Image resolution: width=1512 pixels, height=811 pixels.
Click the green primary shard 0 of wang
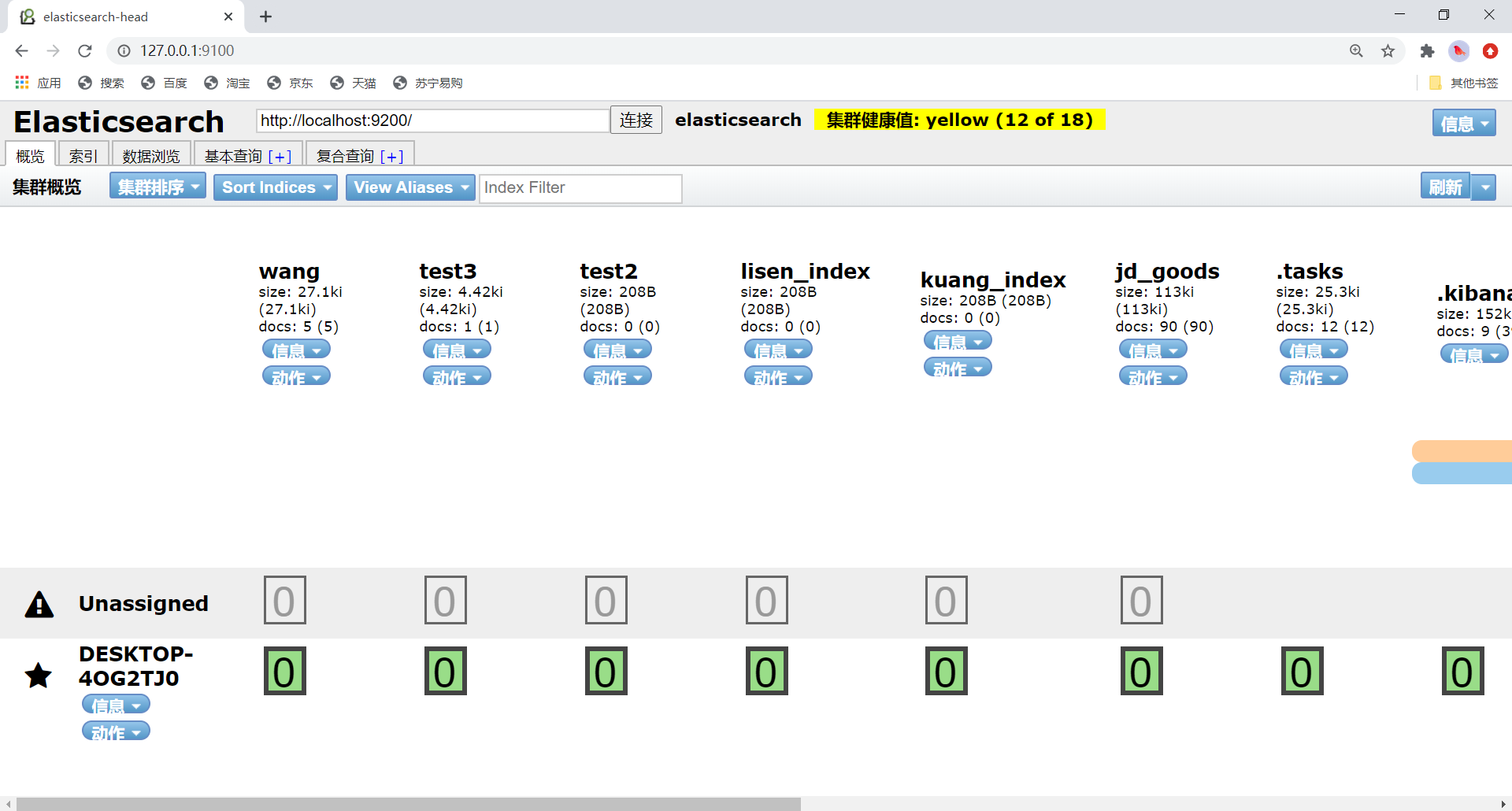284,671
